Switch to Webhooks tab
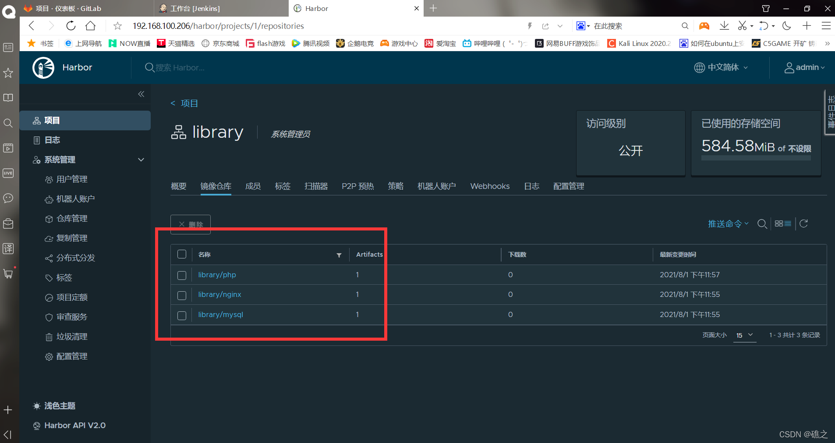Screen dimensions: 835x443 tap(490, 186)
